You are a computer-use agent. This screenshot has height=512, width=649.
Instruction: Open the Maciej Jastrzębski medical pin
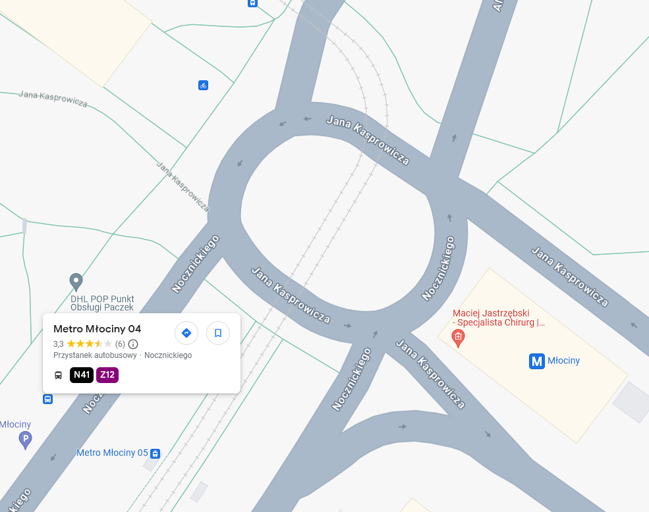click(458, 338)
